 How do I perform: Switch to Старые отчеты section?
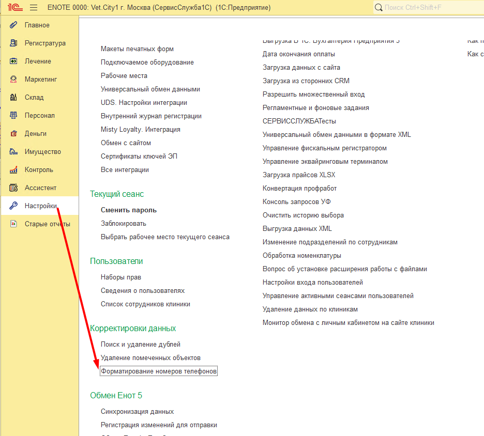coord(47,224)
